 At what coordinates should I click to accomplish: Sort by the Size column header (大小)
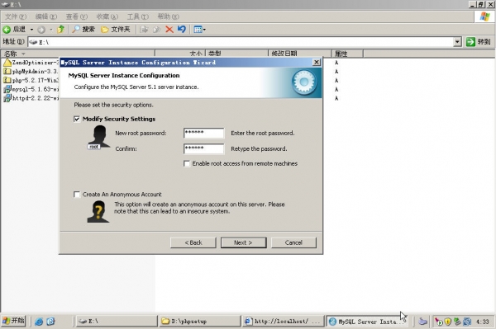point(180,54)
